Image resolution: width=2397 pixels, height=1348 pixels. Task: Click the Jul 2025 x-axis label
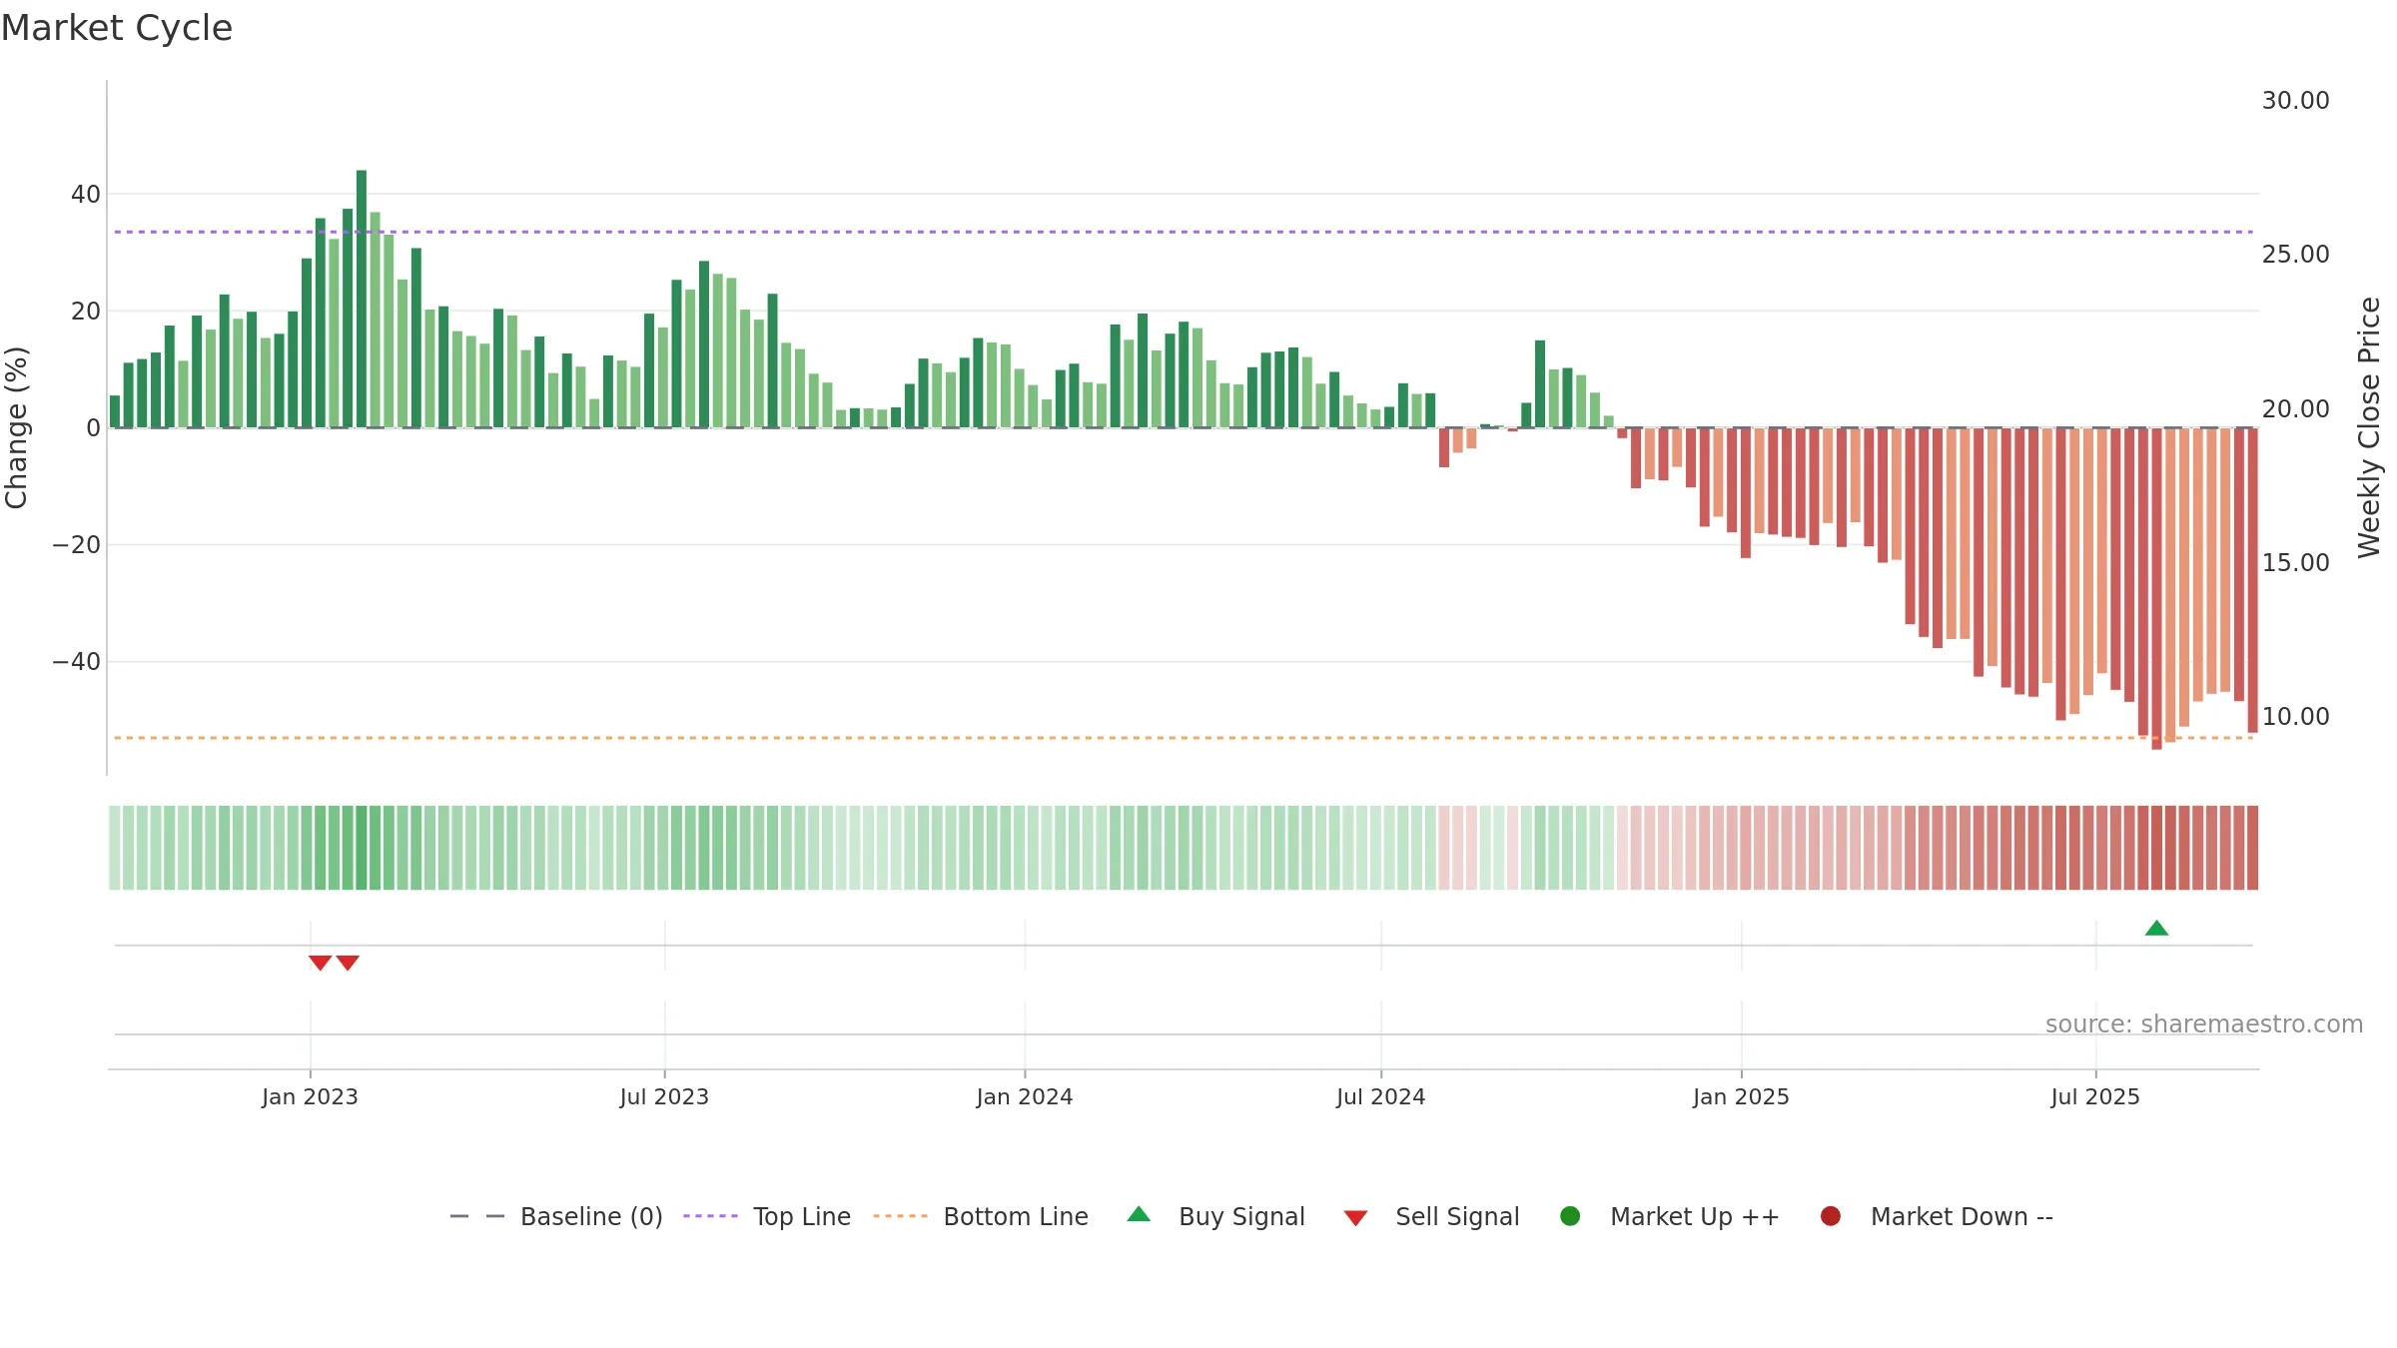click(2095, 1096)
